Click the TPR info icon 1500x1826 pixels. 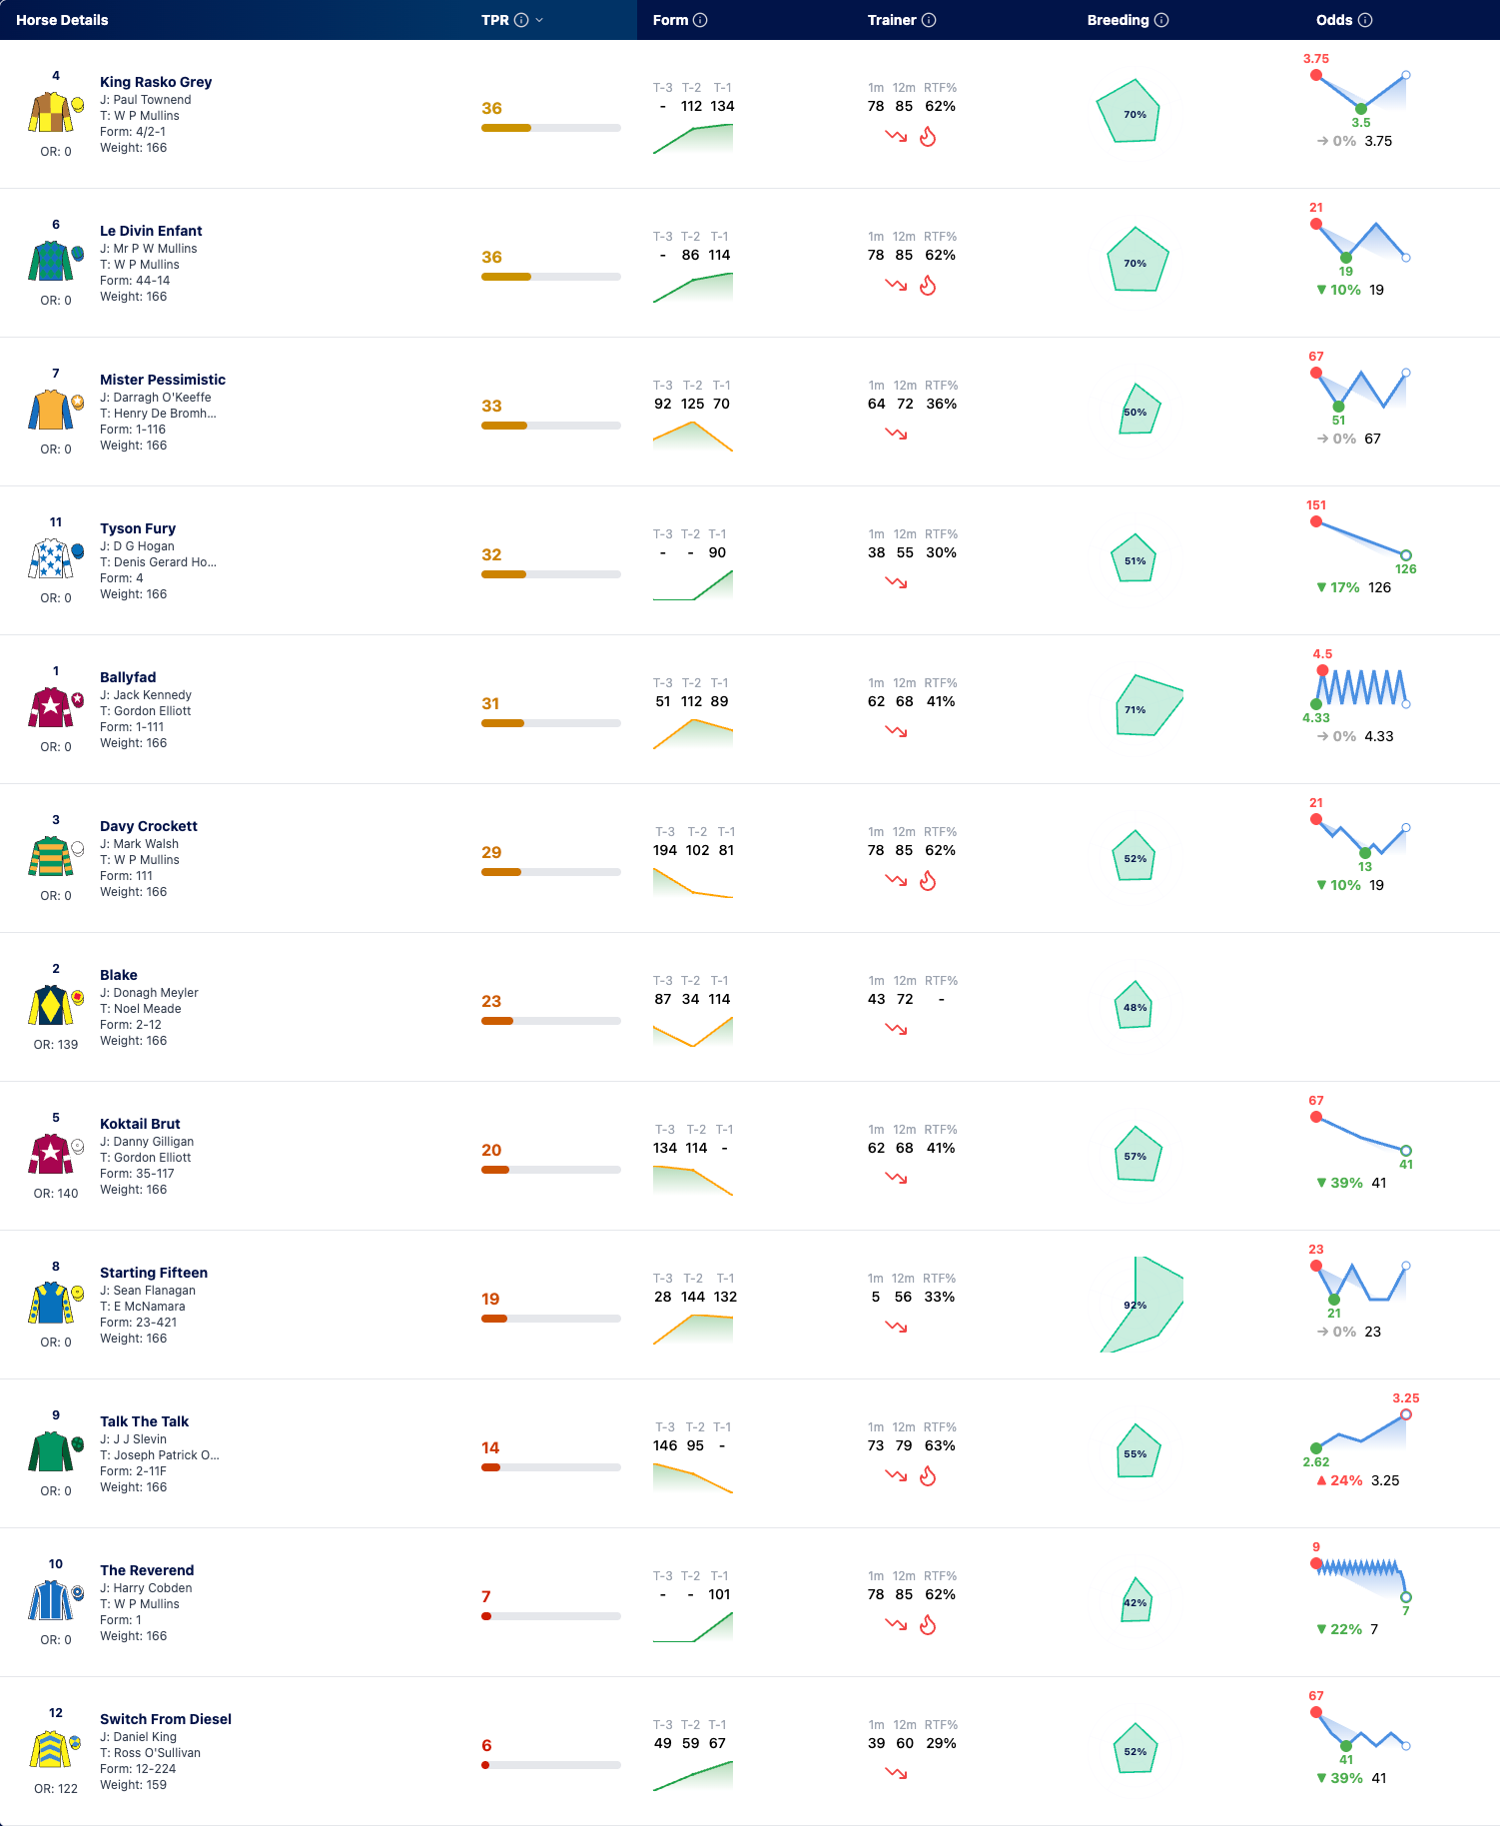(521, 20)
